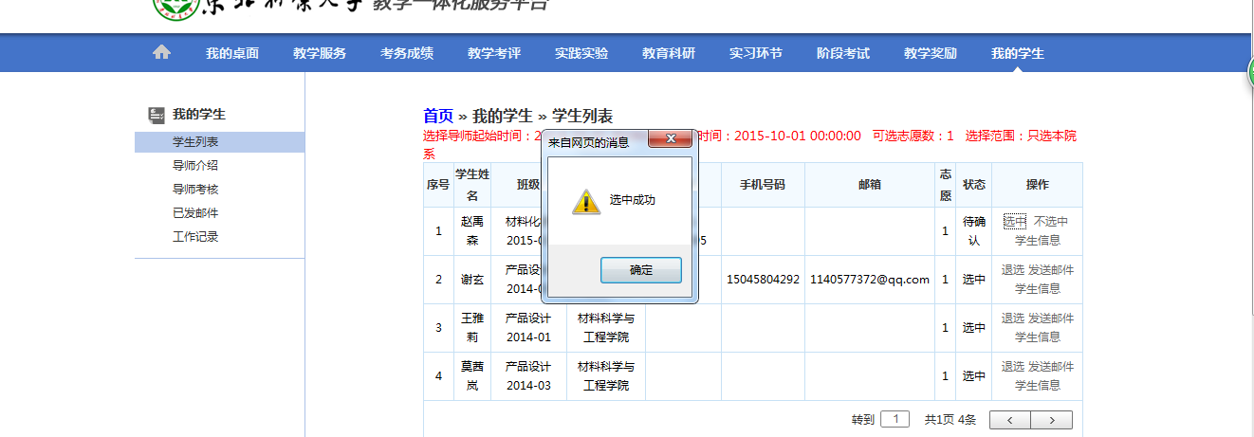The height and width of the screenshot is (437, 1254).
Task: Open the 我的桌面 menu
Action: point(232,53)
